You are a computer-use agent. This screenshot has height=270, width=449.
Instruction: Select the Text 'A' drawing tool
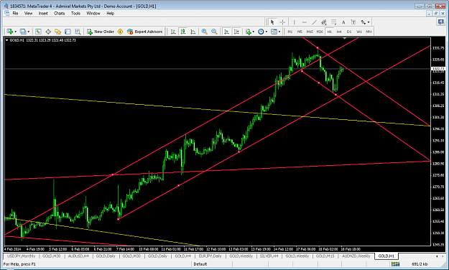click(343, 22)
